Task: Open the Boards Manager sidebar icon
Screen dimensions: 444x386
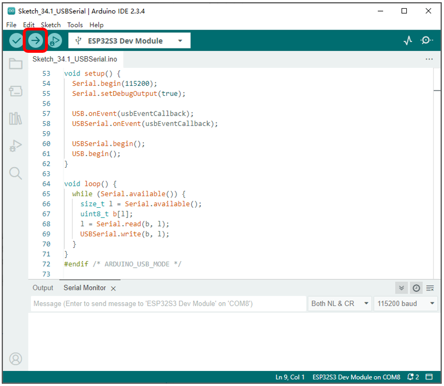Action: pyautogui.click(x=15, y=91)
